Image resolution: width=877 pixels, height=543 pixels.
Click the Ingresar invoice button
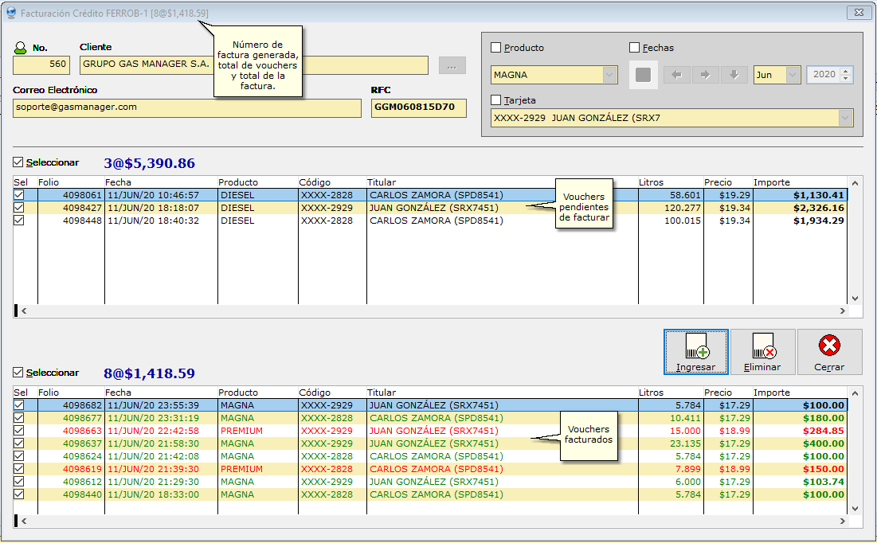point(695,351)
